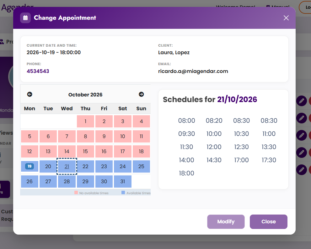
Task: Pick the 12:30 time slot
Action: click(241, 147)
